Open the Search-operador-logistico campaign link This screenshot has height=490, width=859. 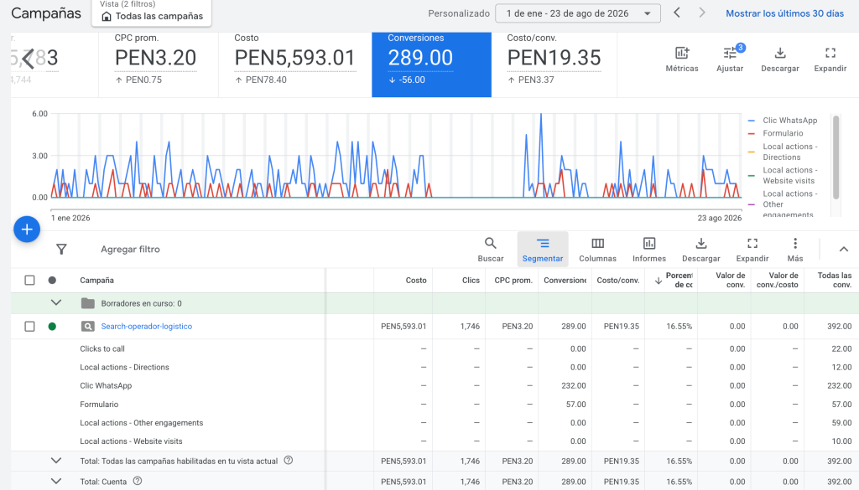coord(146,327)
